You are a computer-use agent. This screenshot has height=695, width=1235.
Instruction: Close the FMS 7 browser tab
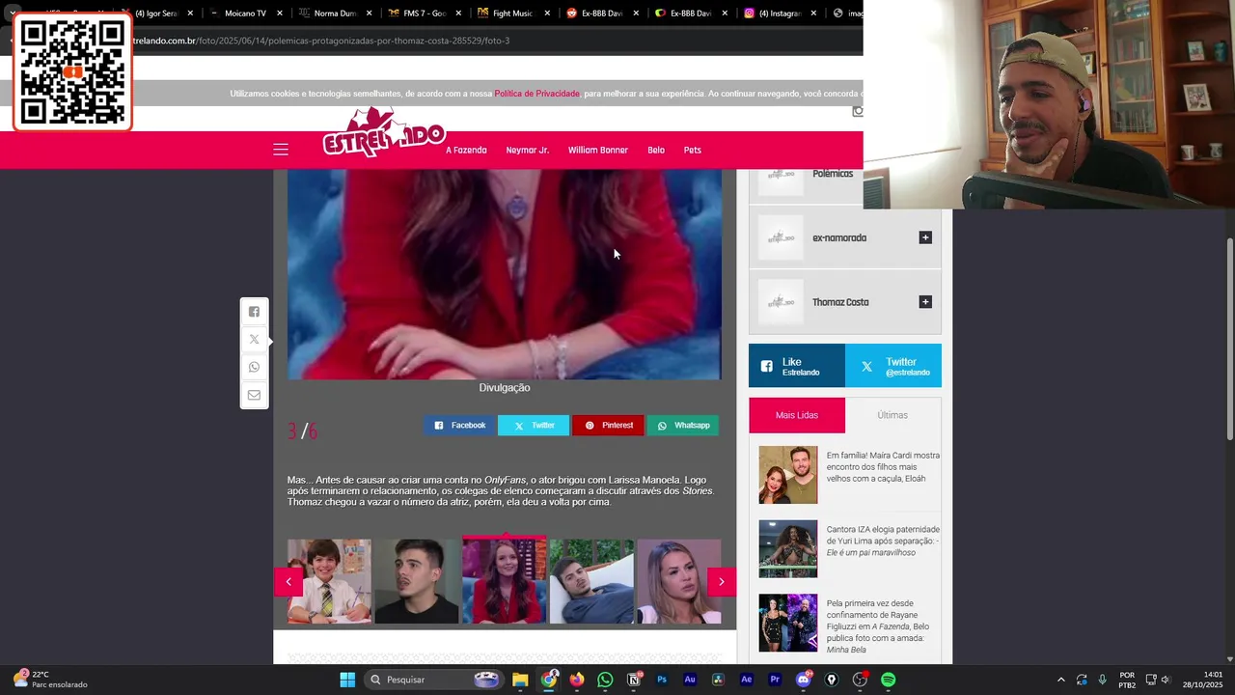457,14
